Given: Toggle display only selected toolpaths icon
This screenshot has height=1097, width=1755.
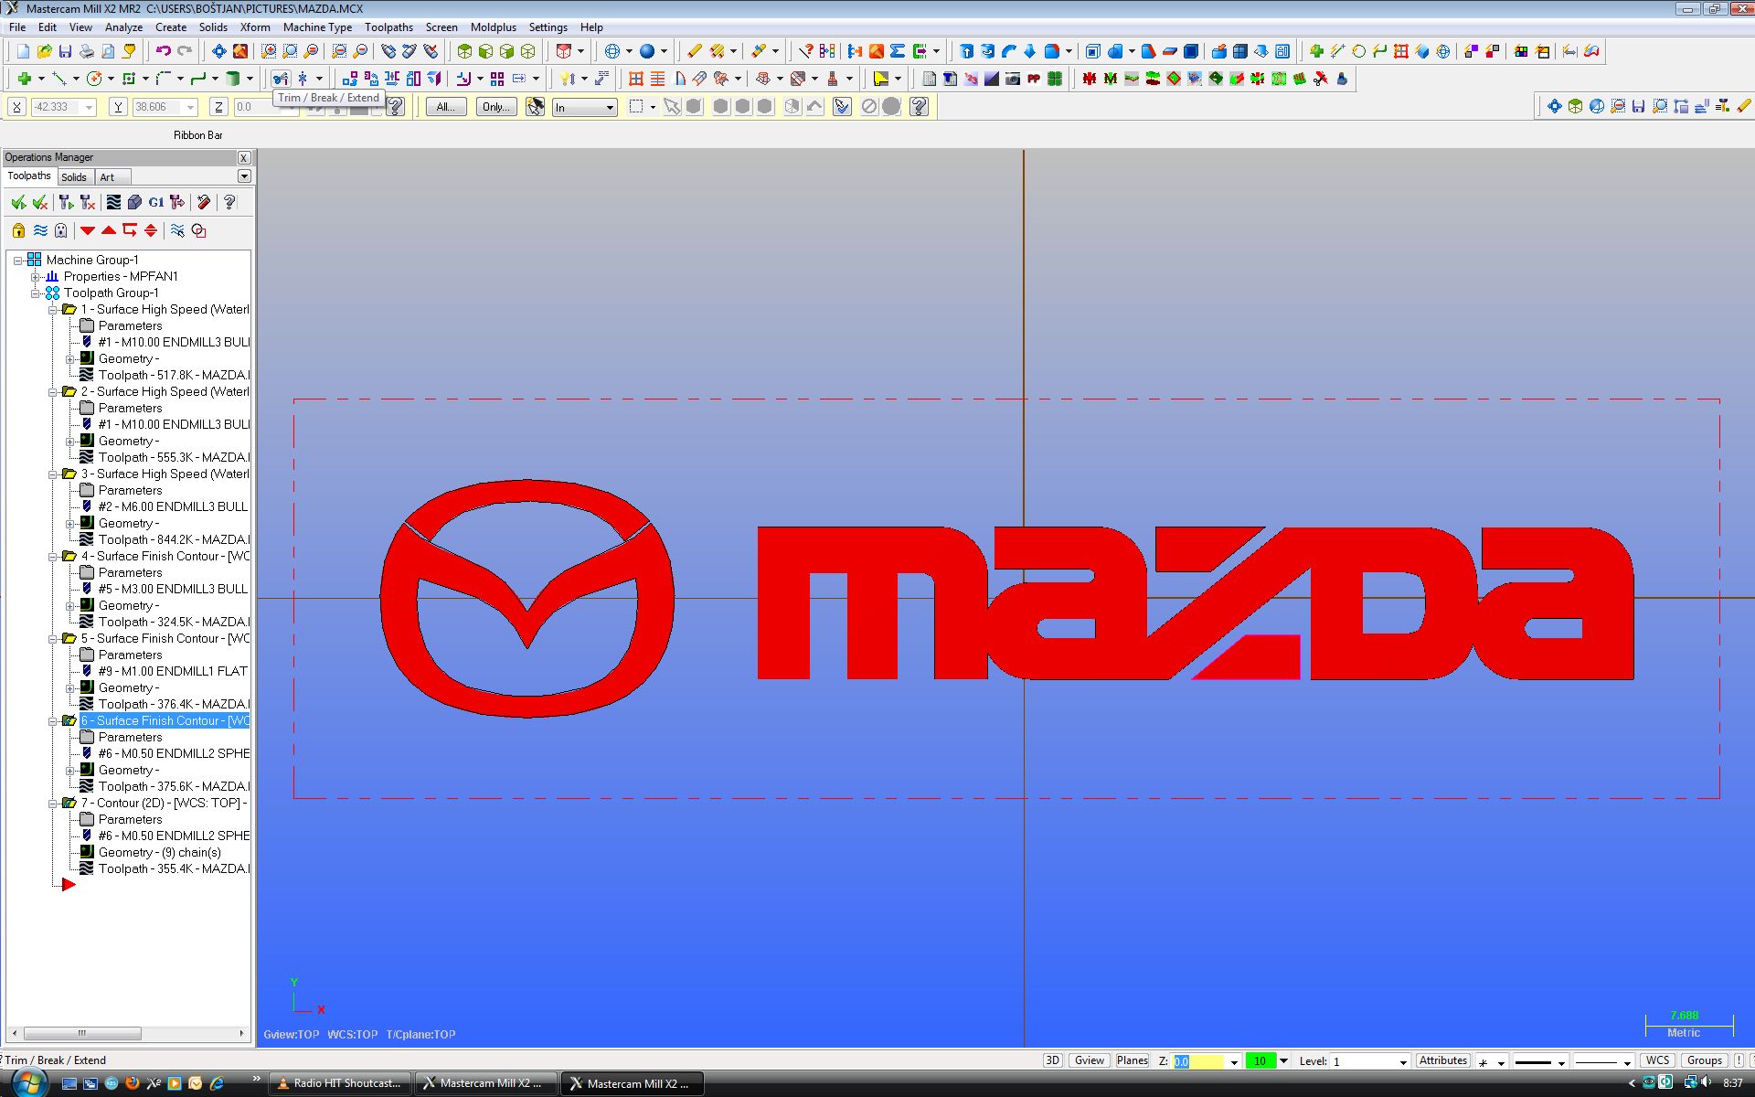Looking at the screenshot, I should coord(177,230).
